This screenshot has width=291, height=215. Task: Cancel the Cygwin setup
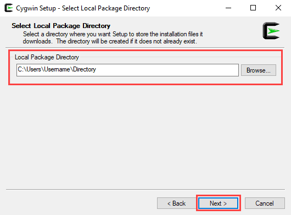pyautogui.click(x=265, y=203)
